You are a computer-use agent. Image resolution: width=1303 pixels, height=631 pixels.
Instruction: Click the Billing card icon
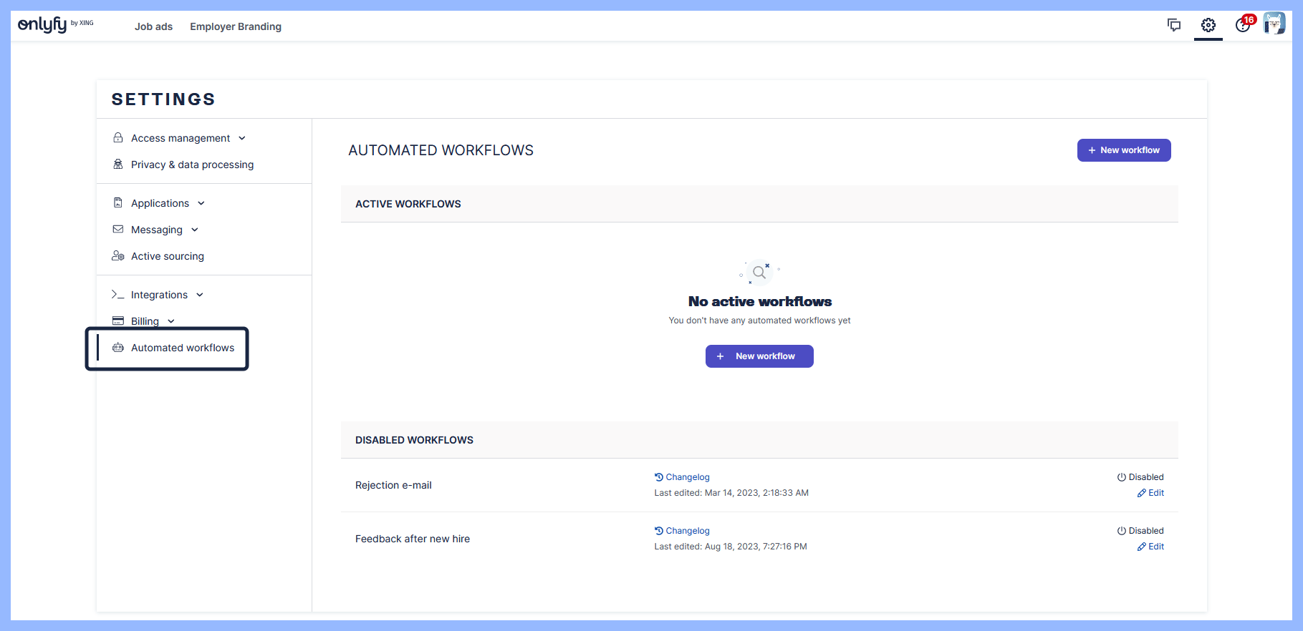[118, 321]
